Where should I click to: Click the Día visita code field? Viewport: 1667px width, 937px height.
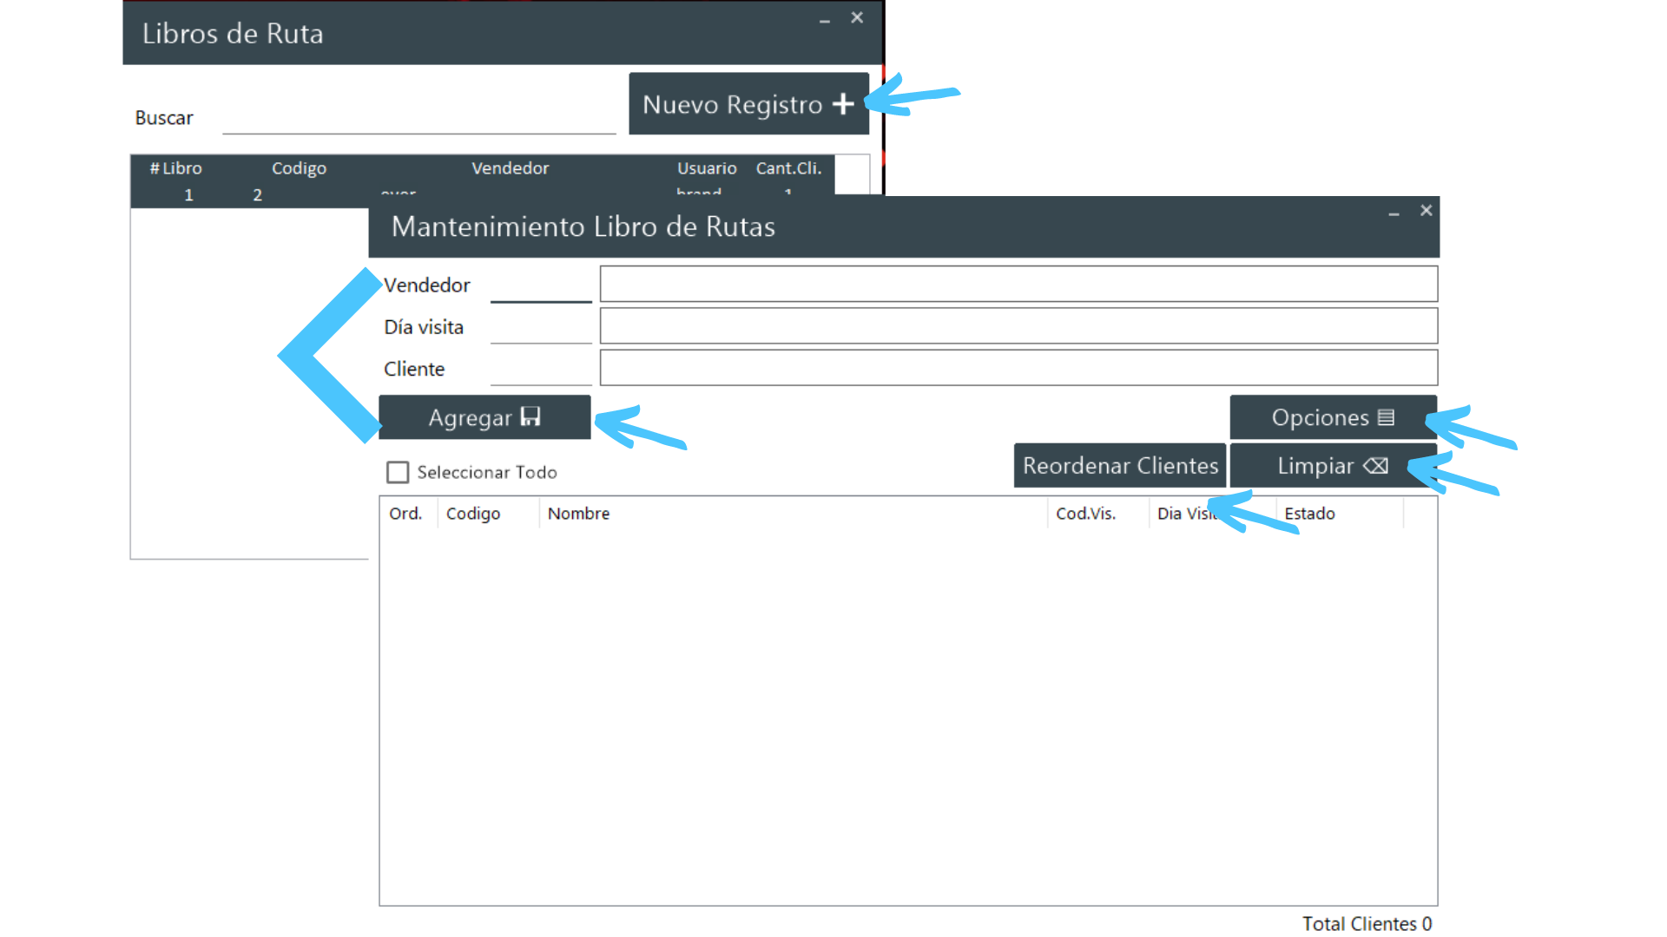click(541, 328)
